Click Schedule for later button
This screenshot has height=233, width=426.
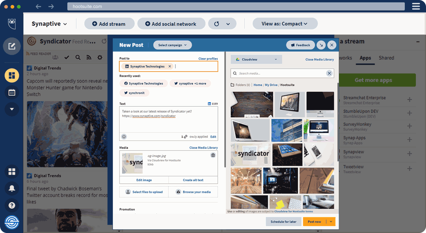(284, 221)
